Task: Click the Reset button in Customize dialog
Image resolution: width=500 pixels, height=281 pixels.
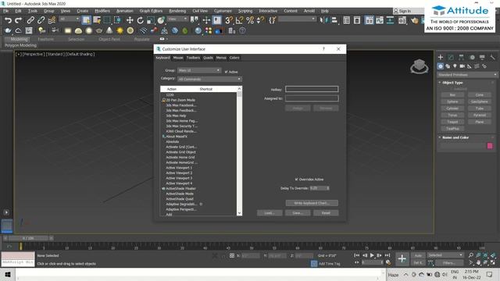Action: point(326,213)
